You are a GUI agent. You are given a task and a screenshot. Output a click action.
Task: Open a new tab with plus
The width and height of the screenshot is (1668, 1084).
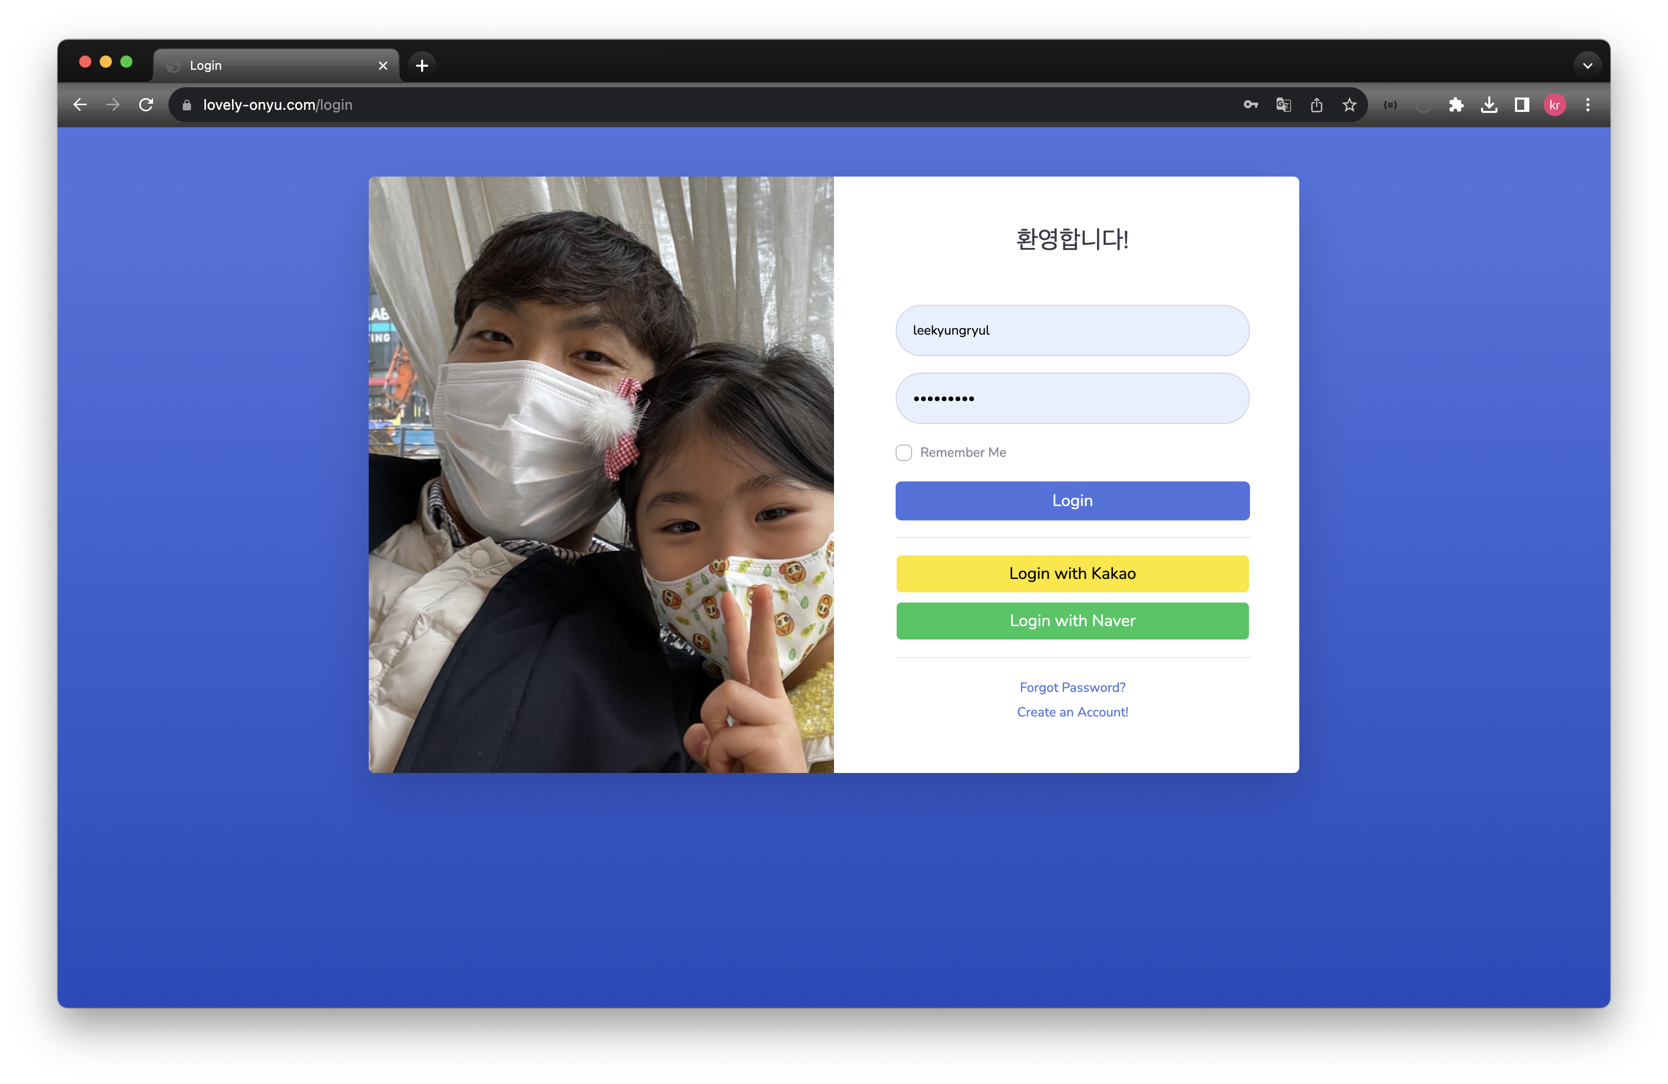tap(421, 66)
